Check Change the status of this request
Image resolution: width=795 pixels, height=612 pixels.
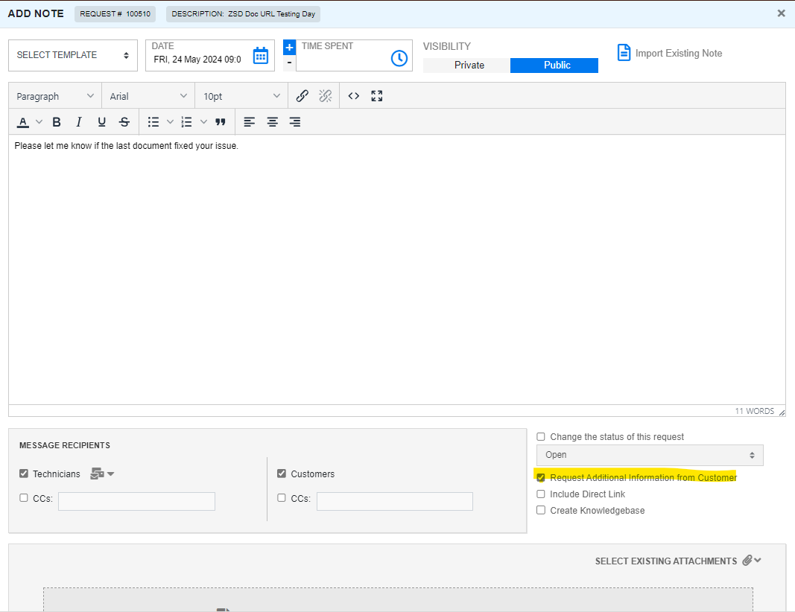[541, 437]
